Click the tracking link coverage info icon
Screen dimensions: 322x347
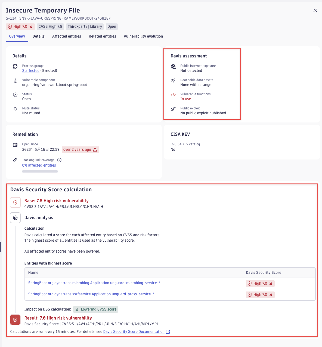[59, 160]
